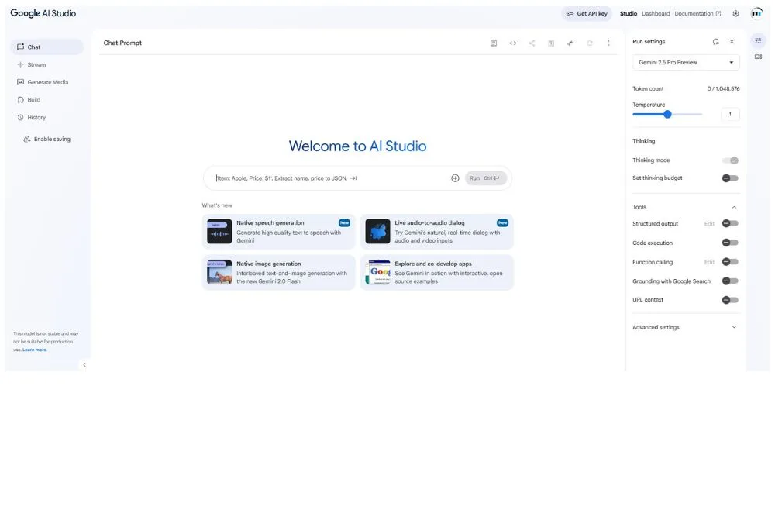Image resolution: width=775 pixels, height=517 pixels.
Task: Collapse the left sidebar with chevron
Action: click(84, 365)
